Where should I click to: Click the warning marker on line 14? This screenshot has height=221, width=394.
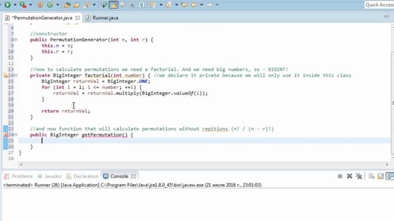6,75
